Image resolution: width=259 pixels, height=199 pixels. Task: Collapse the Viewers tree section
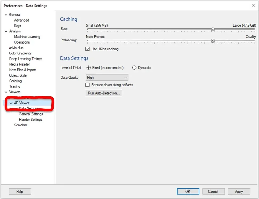coord(6,92)
